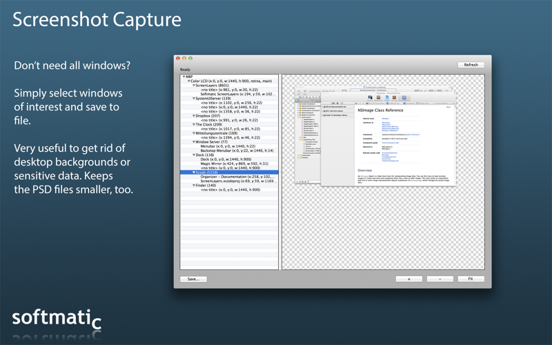Select the Organizer – Documentation window row

pyautogui.click(x=229, y=177)
